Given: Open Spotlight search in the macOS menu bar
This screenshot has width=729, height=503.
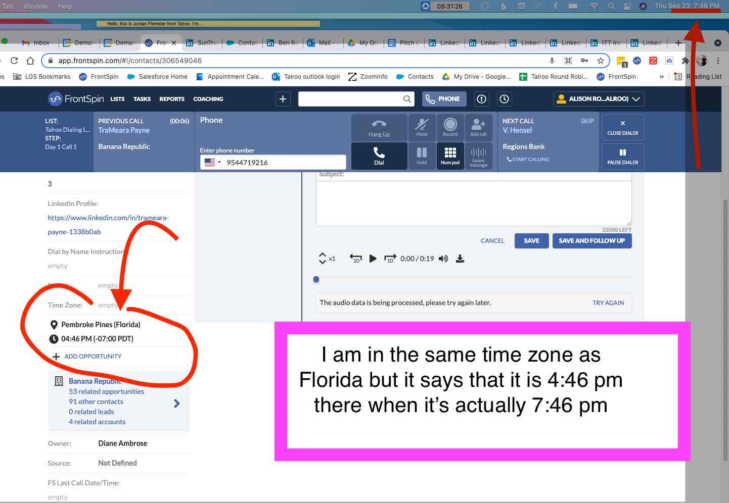Looking at the screenshot, I should pyautogui.click(x=611, y=6).
